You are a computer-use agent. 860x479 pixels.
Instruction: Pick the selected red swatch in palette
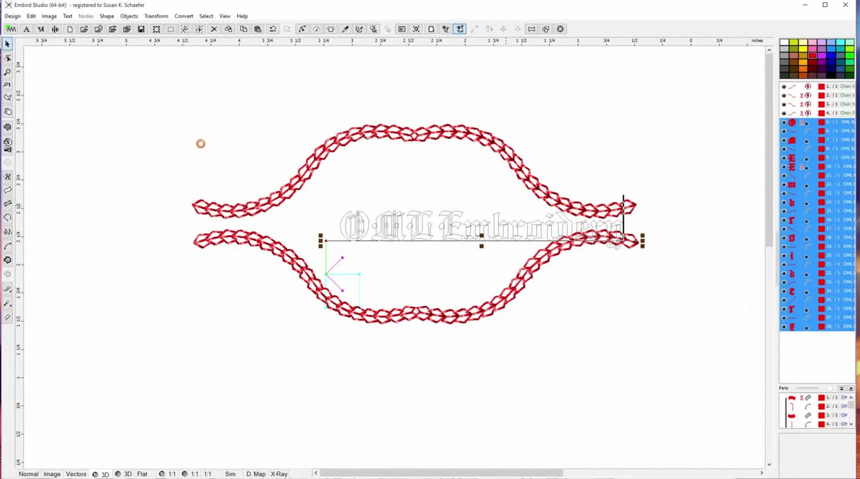click(812, 55)
